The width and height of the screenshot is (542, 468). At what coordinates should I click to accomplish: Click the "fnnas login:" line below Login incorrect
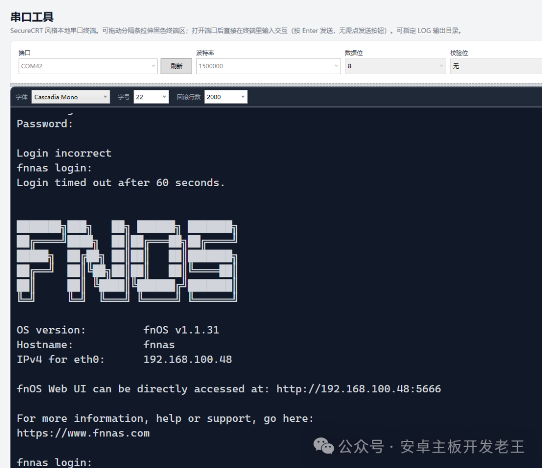click(x=54, y=168)
